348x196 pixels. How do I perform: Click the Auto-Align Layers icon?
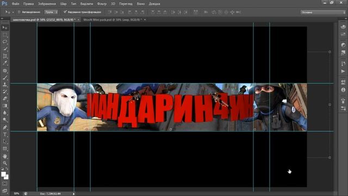[x=196, y=12]
